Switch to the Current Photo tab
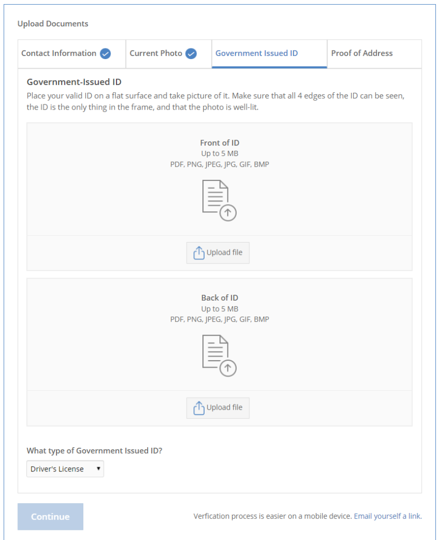 pyautogui.click(x=155, y=54)
